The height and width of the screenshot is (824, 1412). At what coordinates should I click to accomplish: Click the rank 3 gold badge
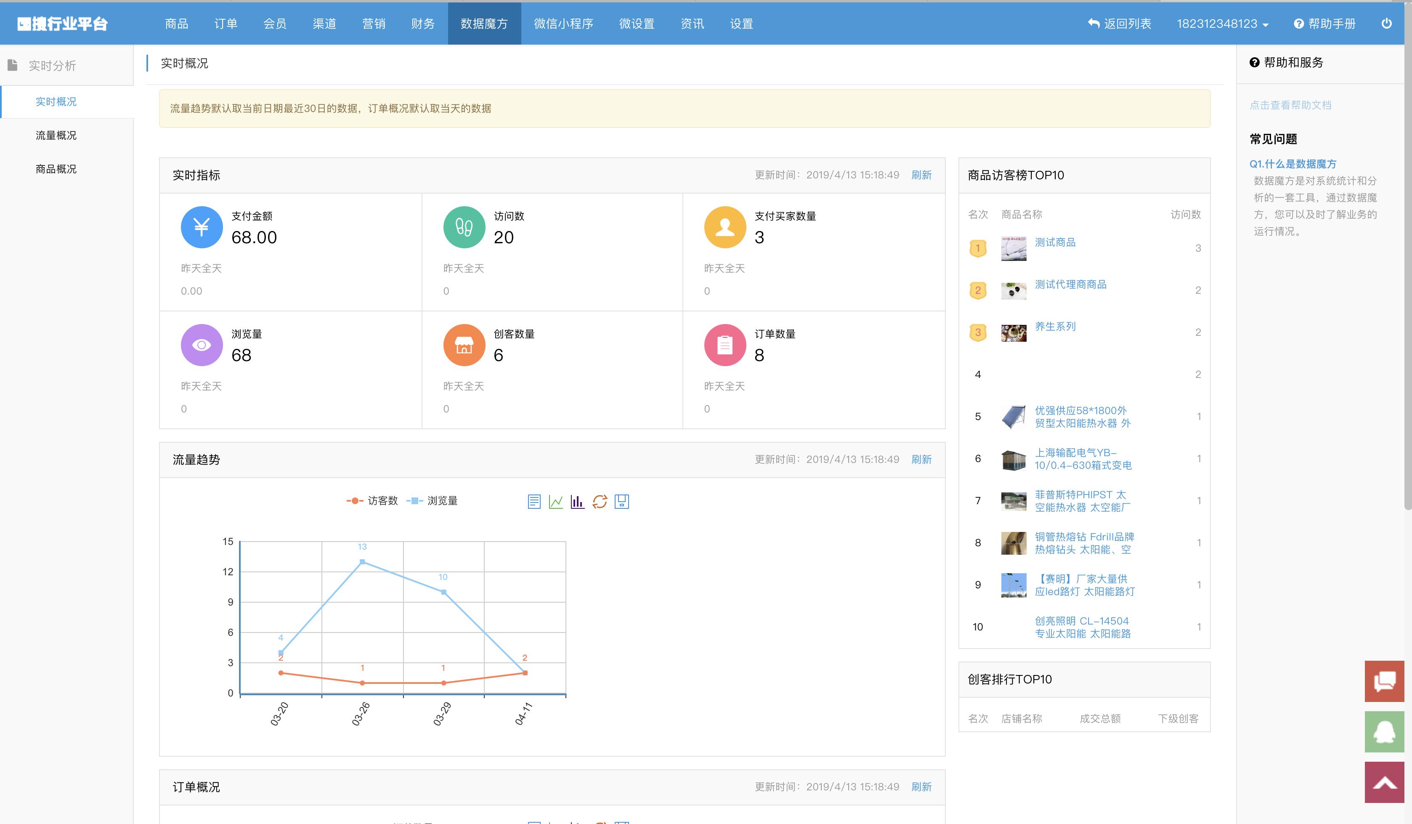978,332
